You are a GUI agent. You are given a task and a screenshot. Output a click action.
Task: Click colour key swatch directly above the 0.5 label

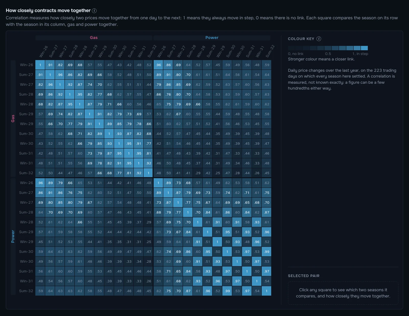coord(328,48)
